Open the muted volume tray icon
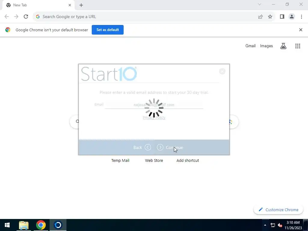This screenshot has width=308, height=231. coord(280,225)
